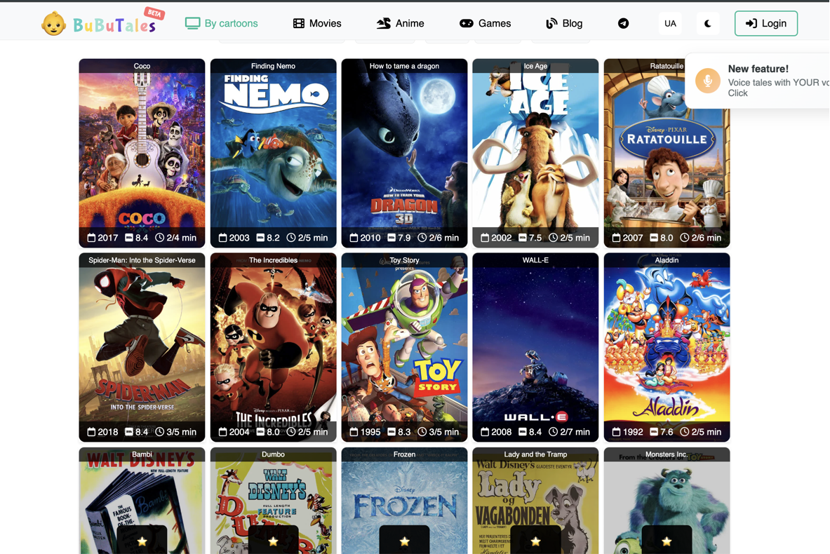This screenshot has height=554, width=830.
Task: Open the Finding Nemo poster card
Action: 273,153
